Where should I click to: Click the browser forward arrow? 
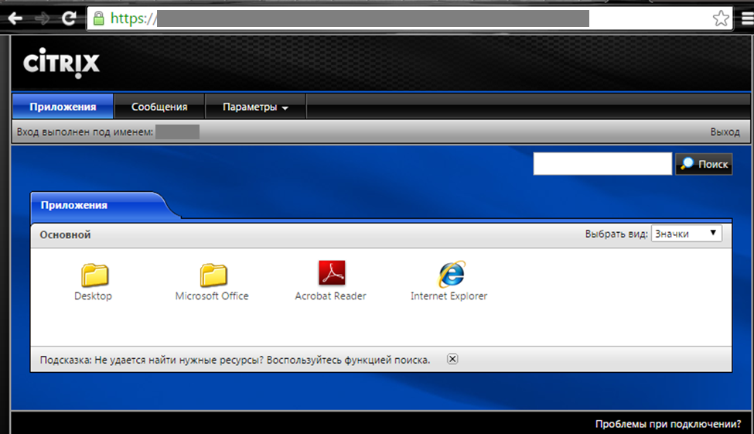click(43, 19)
